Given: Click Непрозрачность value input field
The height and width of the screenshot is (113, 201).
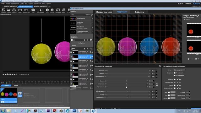Looking at the screenshot, I should point(153,77).
